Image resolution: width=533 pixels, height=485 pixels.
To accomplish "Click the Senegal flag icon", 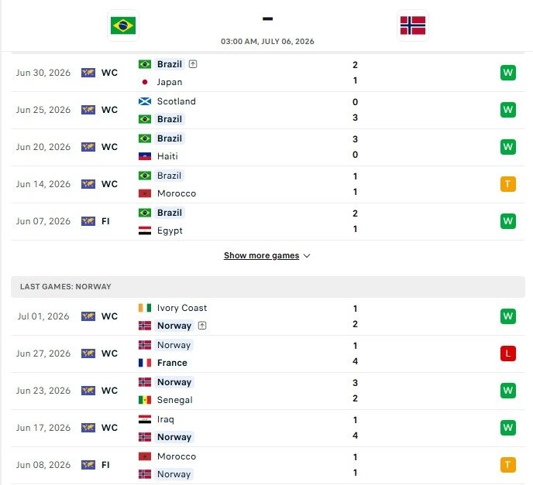I will (x=145, y=400).
